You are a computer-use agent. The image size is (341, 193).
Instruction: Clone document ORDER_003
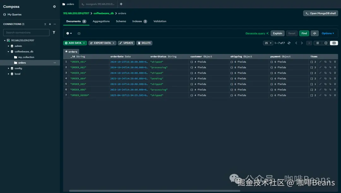click(x=330, y=73)
